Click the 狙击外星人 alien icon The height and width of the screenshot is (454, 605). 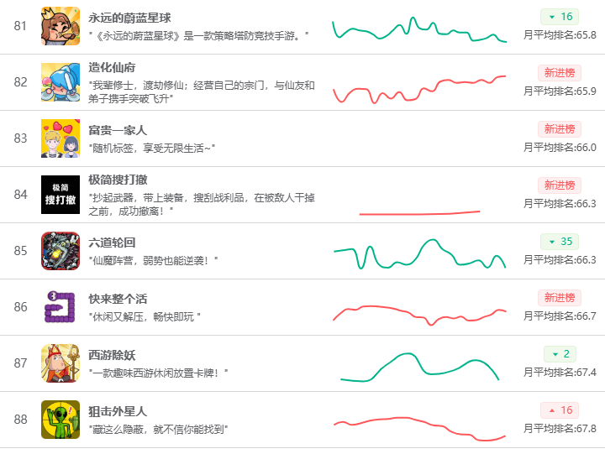coord(60,420)
